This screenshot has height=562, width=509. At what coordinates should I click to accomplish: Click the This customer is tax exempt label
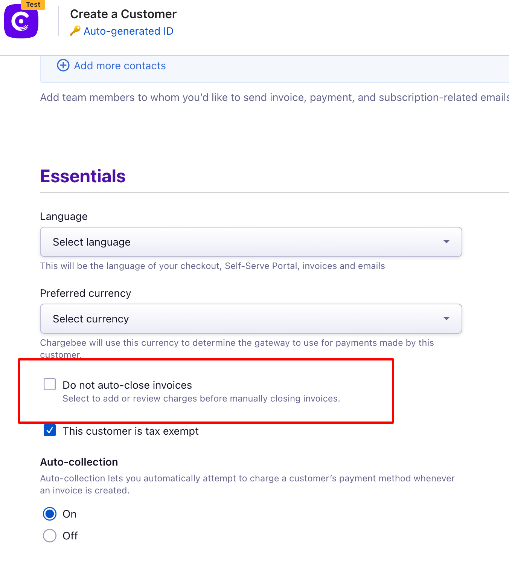(x=131, y=431)
